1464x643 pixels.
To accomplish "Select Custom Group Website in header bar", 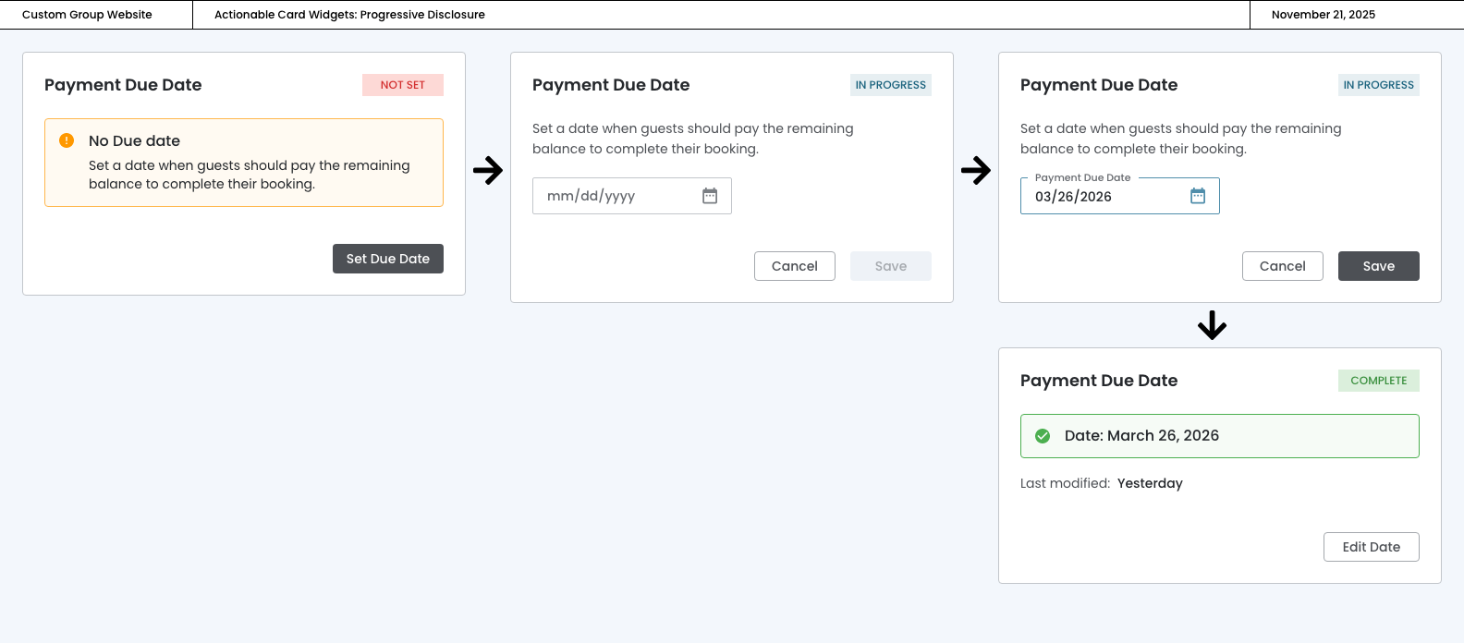I will pyautogui.click(x=87, y=15).
